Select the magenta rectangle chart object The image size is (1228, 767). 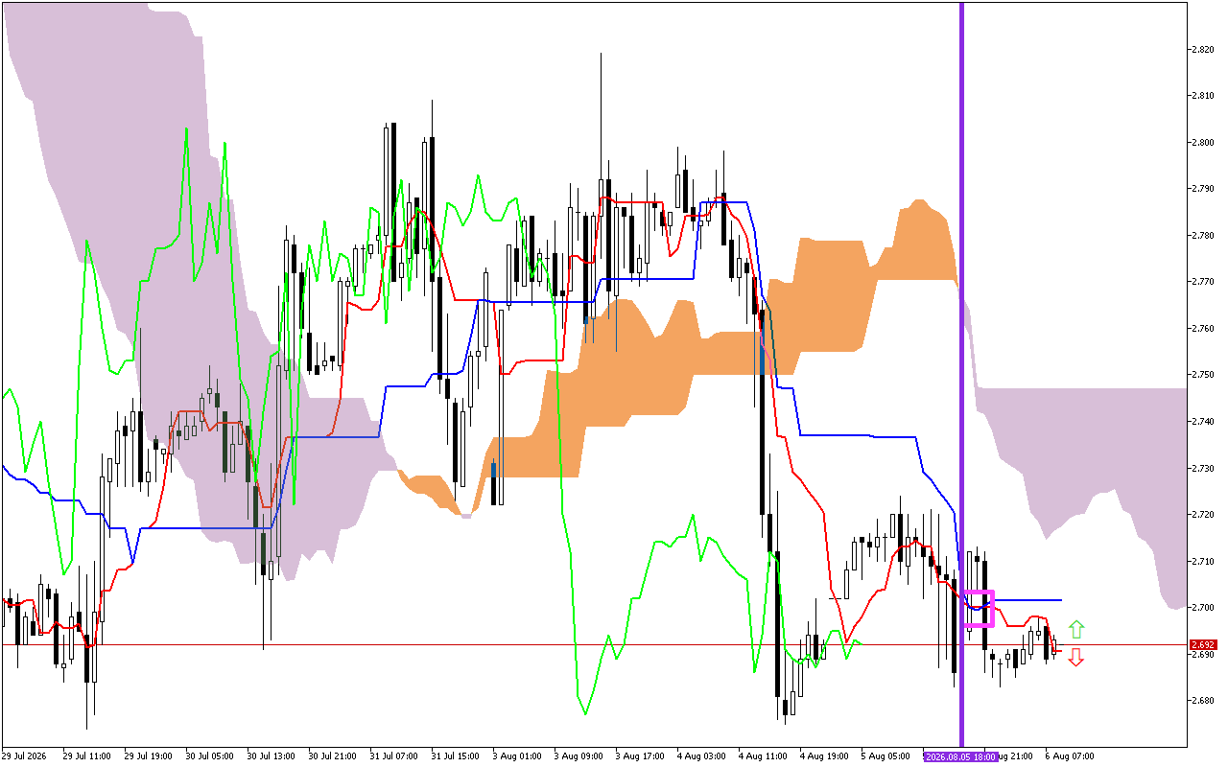coord(979,609)
